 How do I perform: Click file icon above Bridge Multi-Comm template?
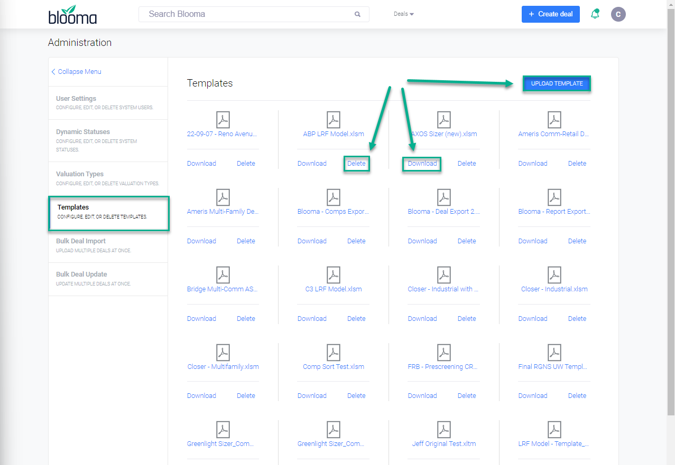[223, 275]
